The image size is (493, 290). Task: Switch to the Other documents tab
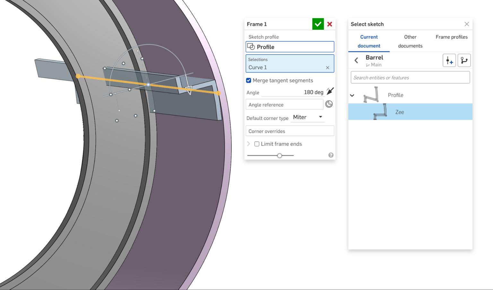point(410,41)
